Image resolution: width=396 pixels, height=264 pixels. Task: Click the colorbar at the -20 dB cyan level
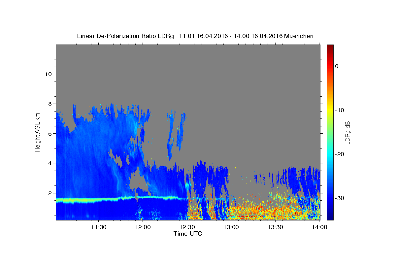[x=330, y=154]
